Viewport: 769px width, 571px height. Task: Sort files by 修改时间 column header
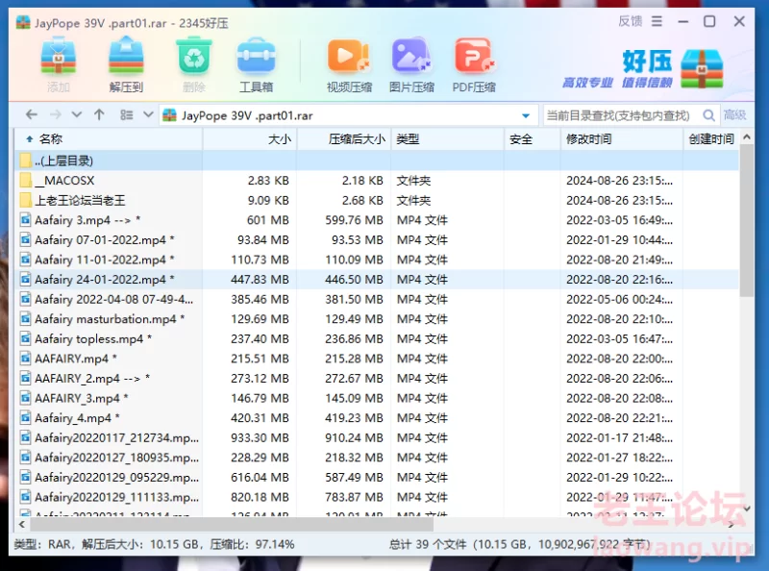[x=588, y=139]
